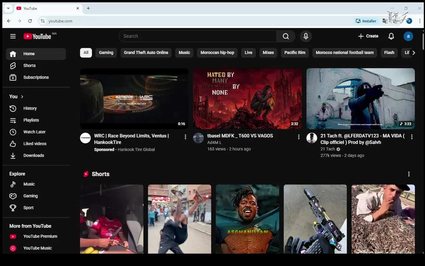
Task: Play the Hankook WRC ad thumbnail
Action: 134,99
